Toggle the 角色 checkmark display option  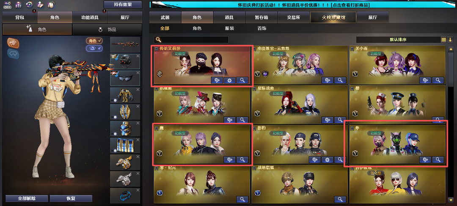point(94,41)
